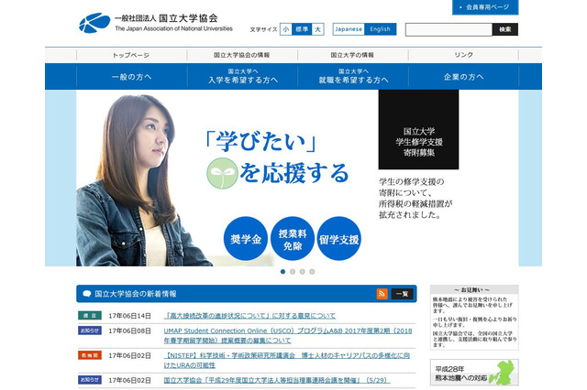Open the 高大接続改革の進捗状況 news link
The height and width of the screenshot is (390, 587).
249,316
